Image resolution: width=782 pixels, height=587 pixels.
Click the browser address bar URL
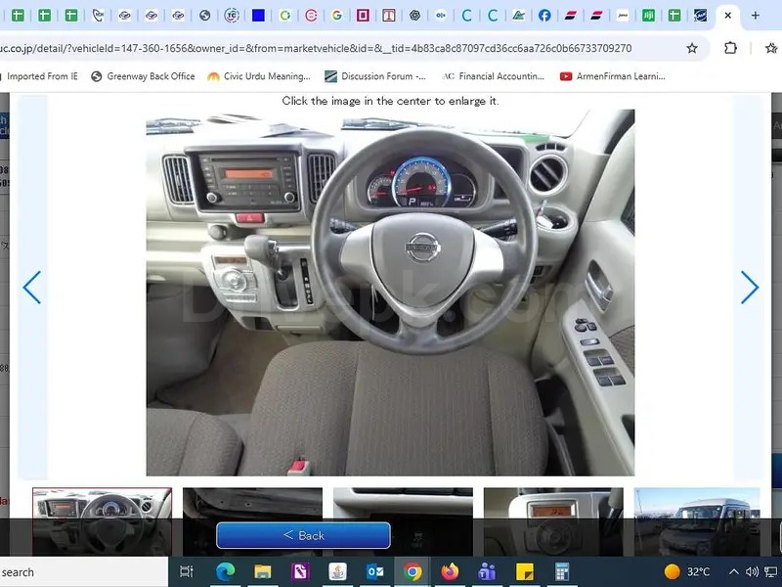point(316,48)
